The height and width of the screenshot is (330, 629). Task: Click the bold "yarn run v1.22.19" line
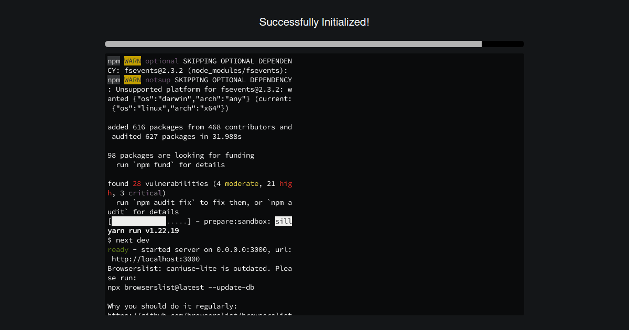[x=143, y=231]
